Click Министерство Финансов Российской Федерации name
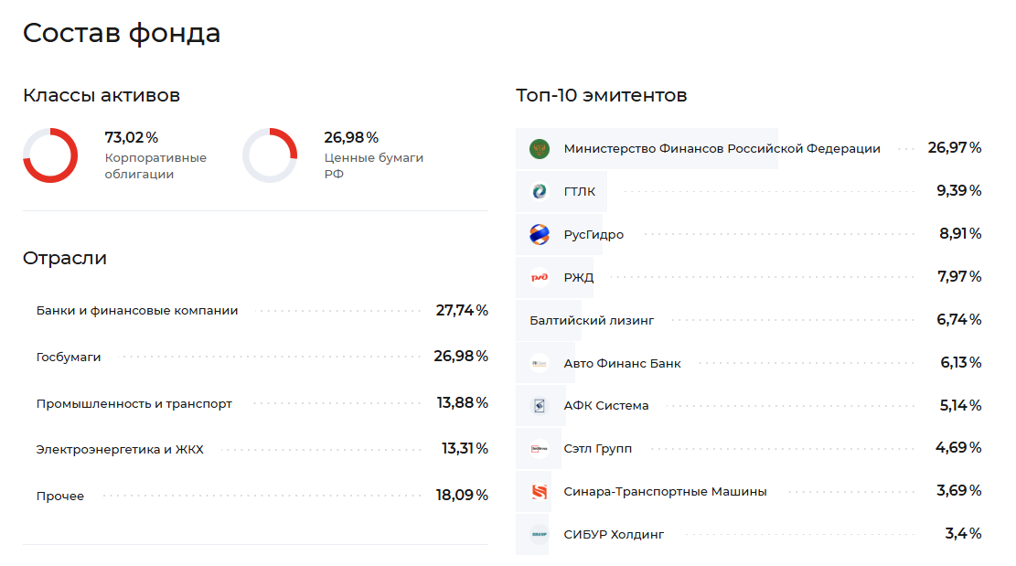This screenshot has height=566, width=1016. (x=722, y=148)
